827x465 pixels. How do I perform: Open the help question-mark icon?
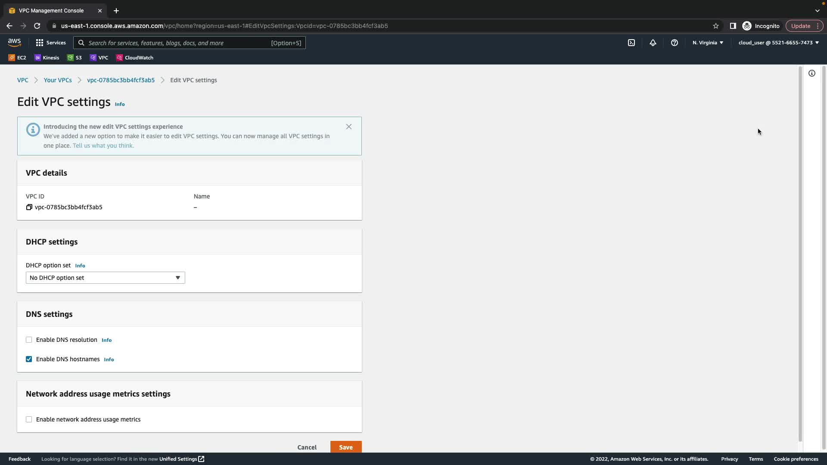pos(675,43)
